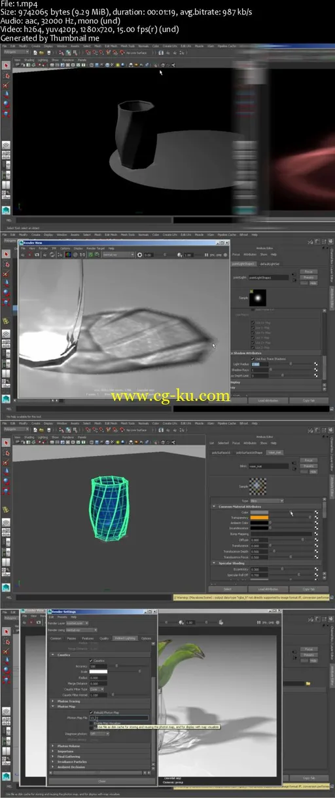
Task: Click the Maya logo icon below the black-vase frame toolbox
Action: pos(6,210)
